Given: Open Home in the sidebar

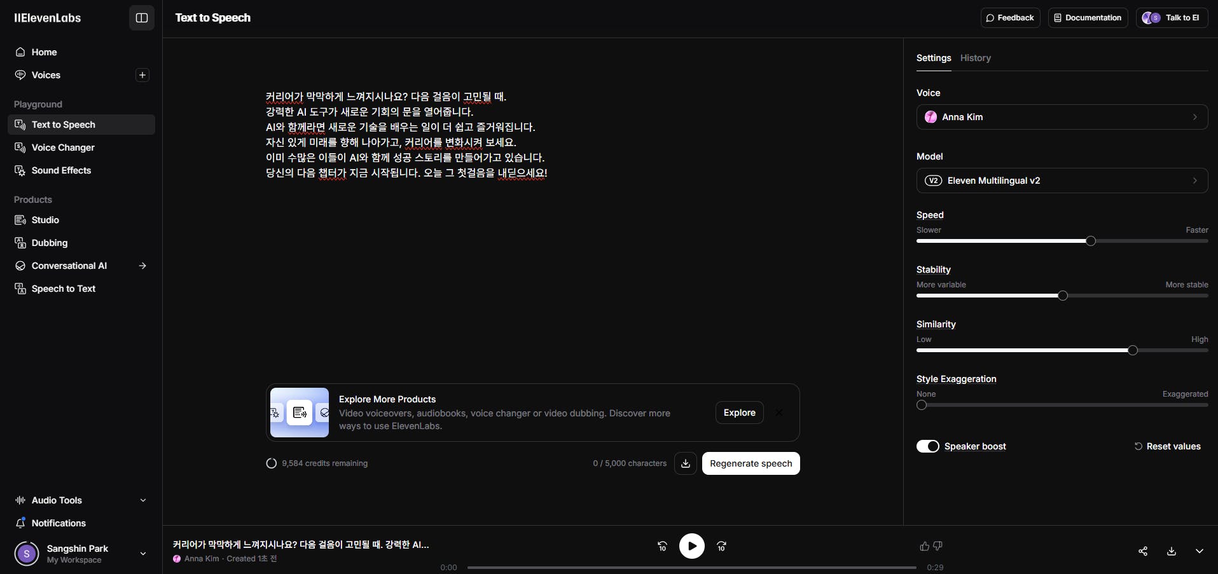Looking at the screenshot, I should coord(81,52).
